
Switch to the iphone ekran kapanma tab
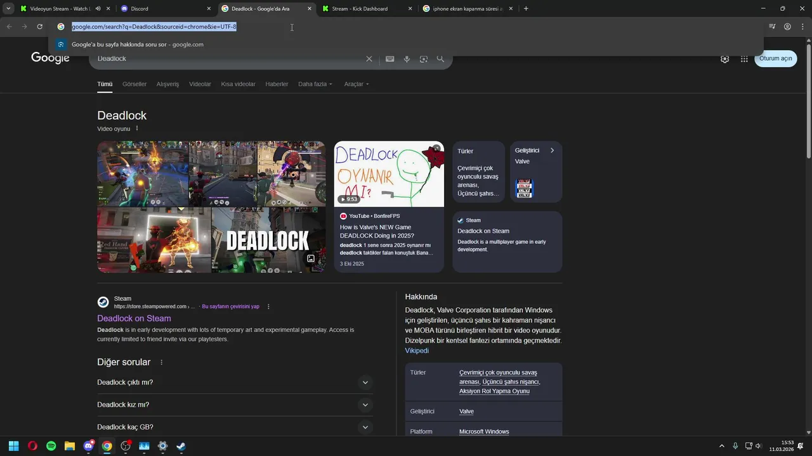468,9
